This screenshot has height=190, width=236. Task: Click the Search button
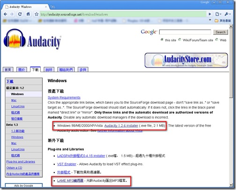pyautogui.click(x=221, y=32)
